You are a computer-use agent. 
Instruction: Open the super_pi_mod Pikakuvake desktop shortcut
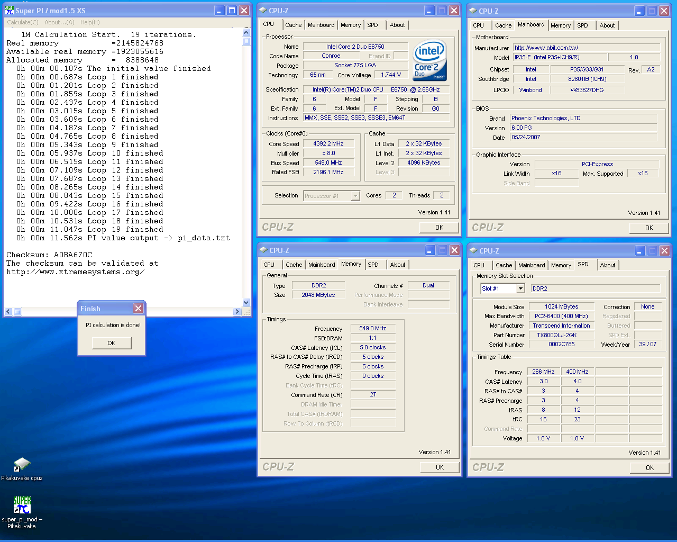tap(22, 512)
